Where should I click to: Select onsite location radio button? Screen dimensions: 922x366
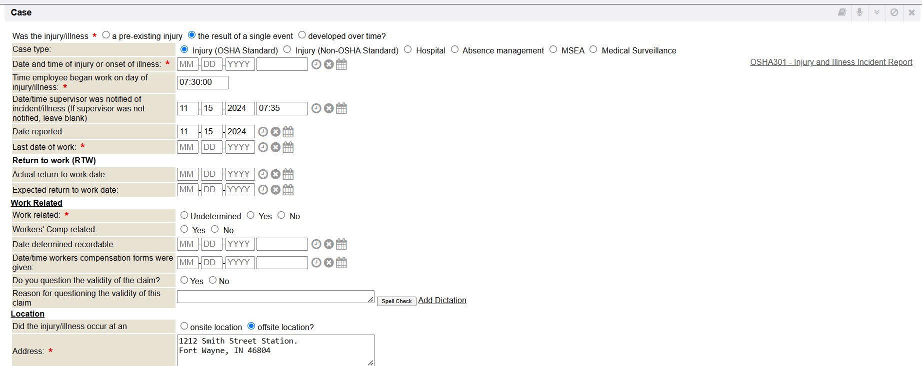pos(184,326)
